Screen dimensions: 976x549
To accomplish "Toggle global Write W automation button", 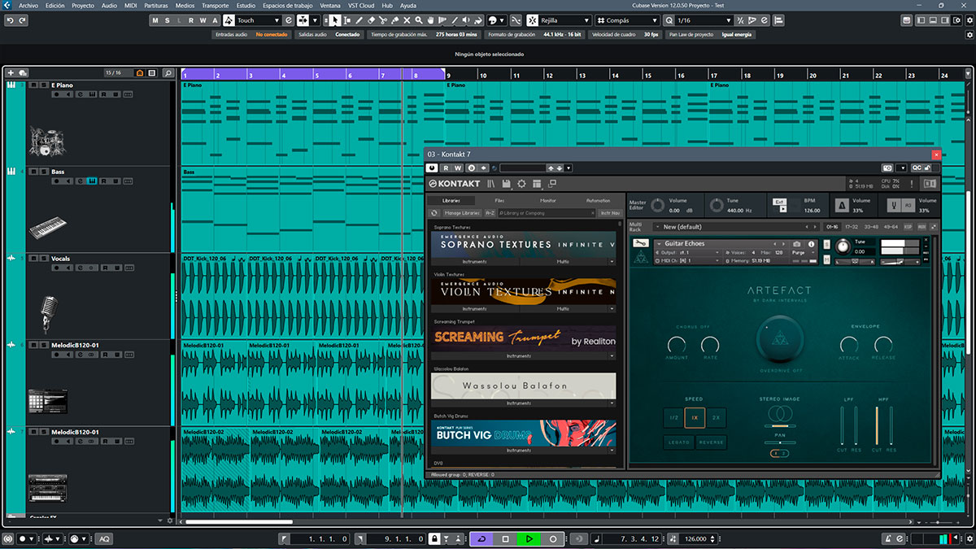I will click(x=203, y=20).
